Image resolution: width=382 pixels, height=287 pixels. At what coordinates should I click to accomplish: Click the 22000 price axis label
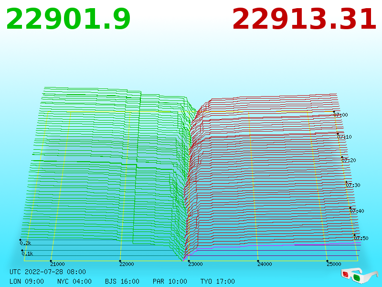(127, 264)
